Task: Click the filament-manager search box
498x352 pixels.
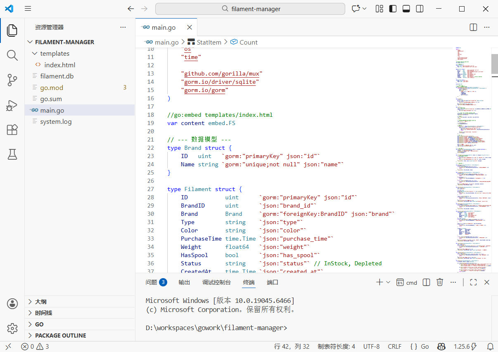Action: [x=250, y=9]
